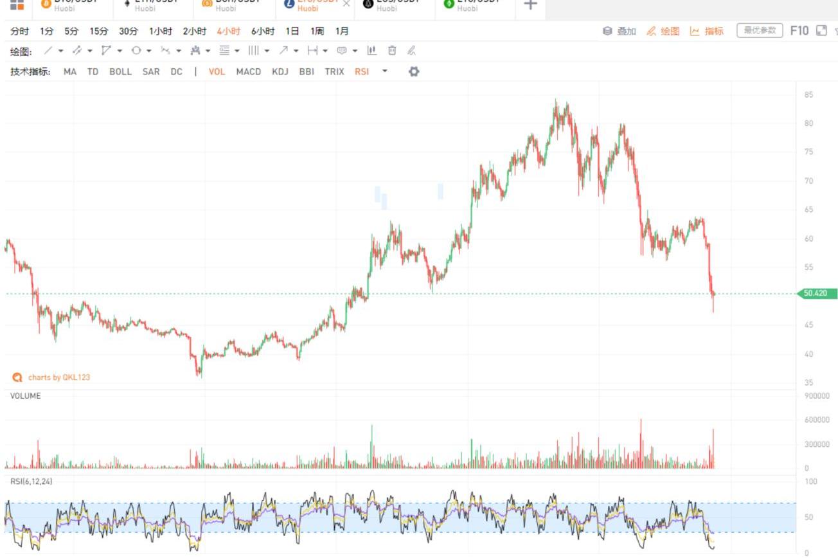
Task: Click the 最优参数 button
Action: pyautogui.click(x=760, y=30)
